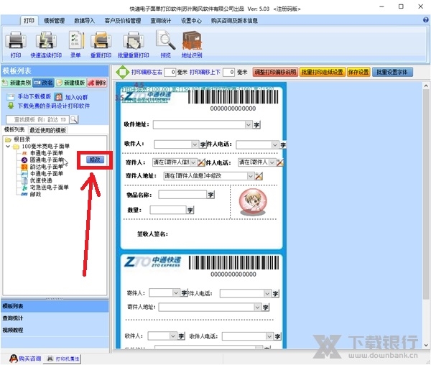Open the top 寄件人地址 dropdown
Image resolution: width=431 pixels, height=365 pixels.
(x=250, y=176)
